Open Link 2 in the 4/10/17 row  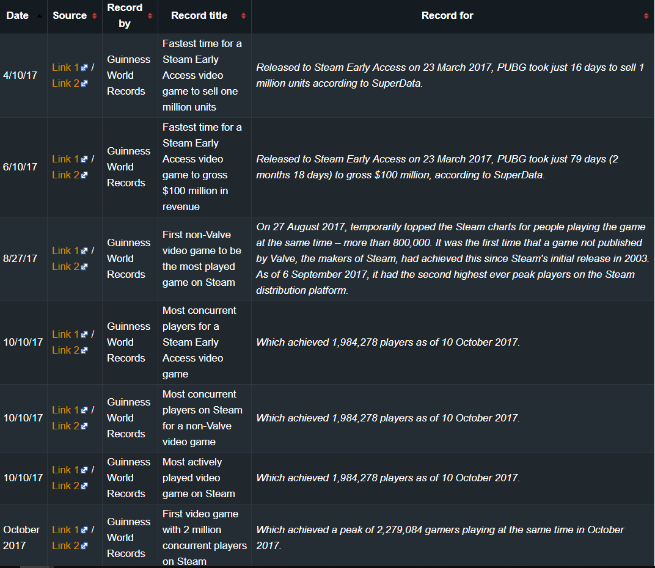click(x=65, y=83)
